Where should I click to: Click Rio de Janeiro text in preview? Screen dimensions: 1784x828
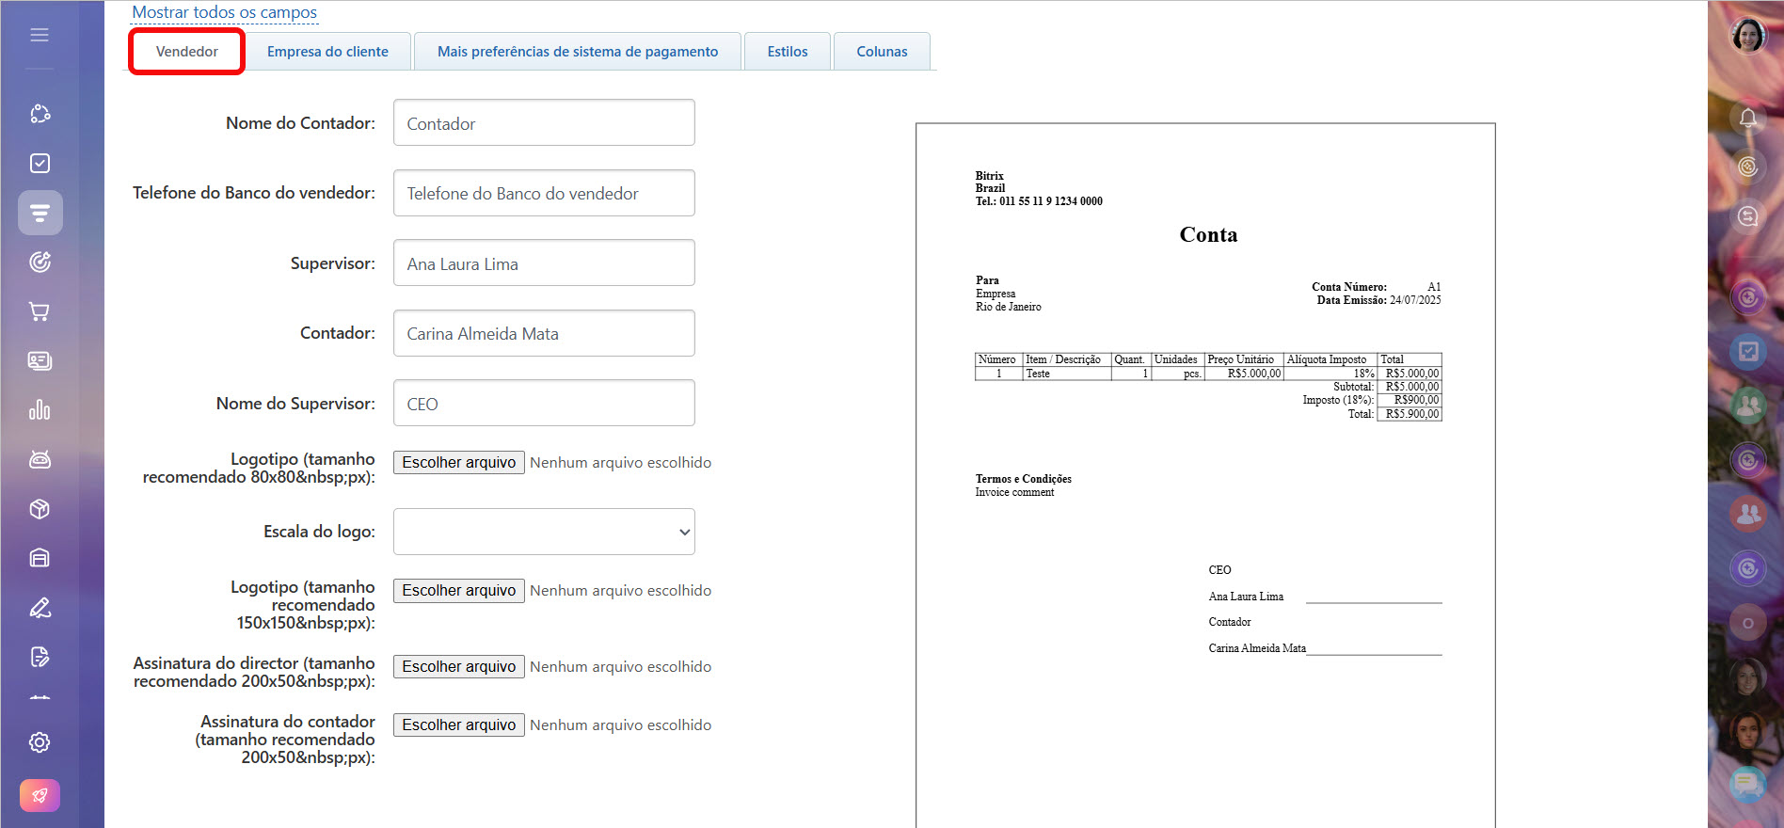pyautogui.click(x=1008, y=307)
